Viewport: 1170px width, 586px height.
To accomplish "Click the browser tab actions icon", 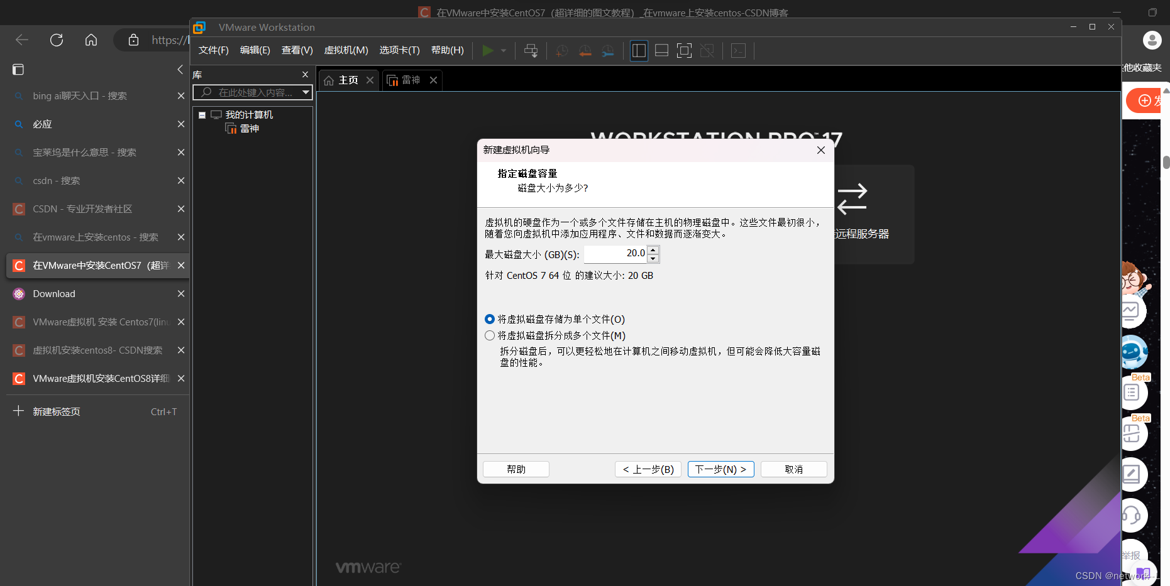I will [x=18, y=70].
